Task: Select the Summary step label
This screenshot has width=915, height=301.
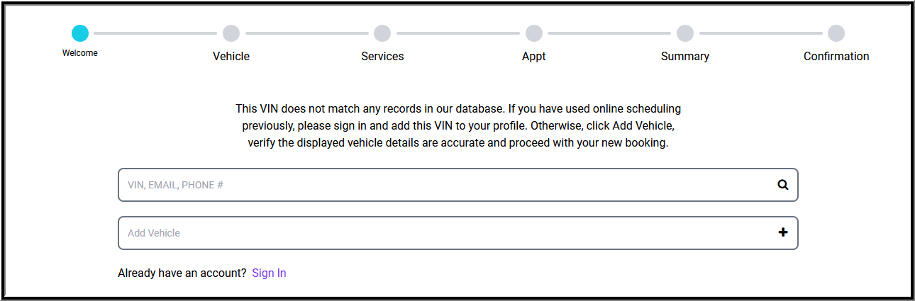Action: [x=685, y=57]
